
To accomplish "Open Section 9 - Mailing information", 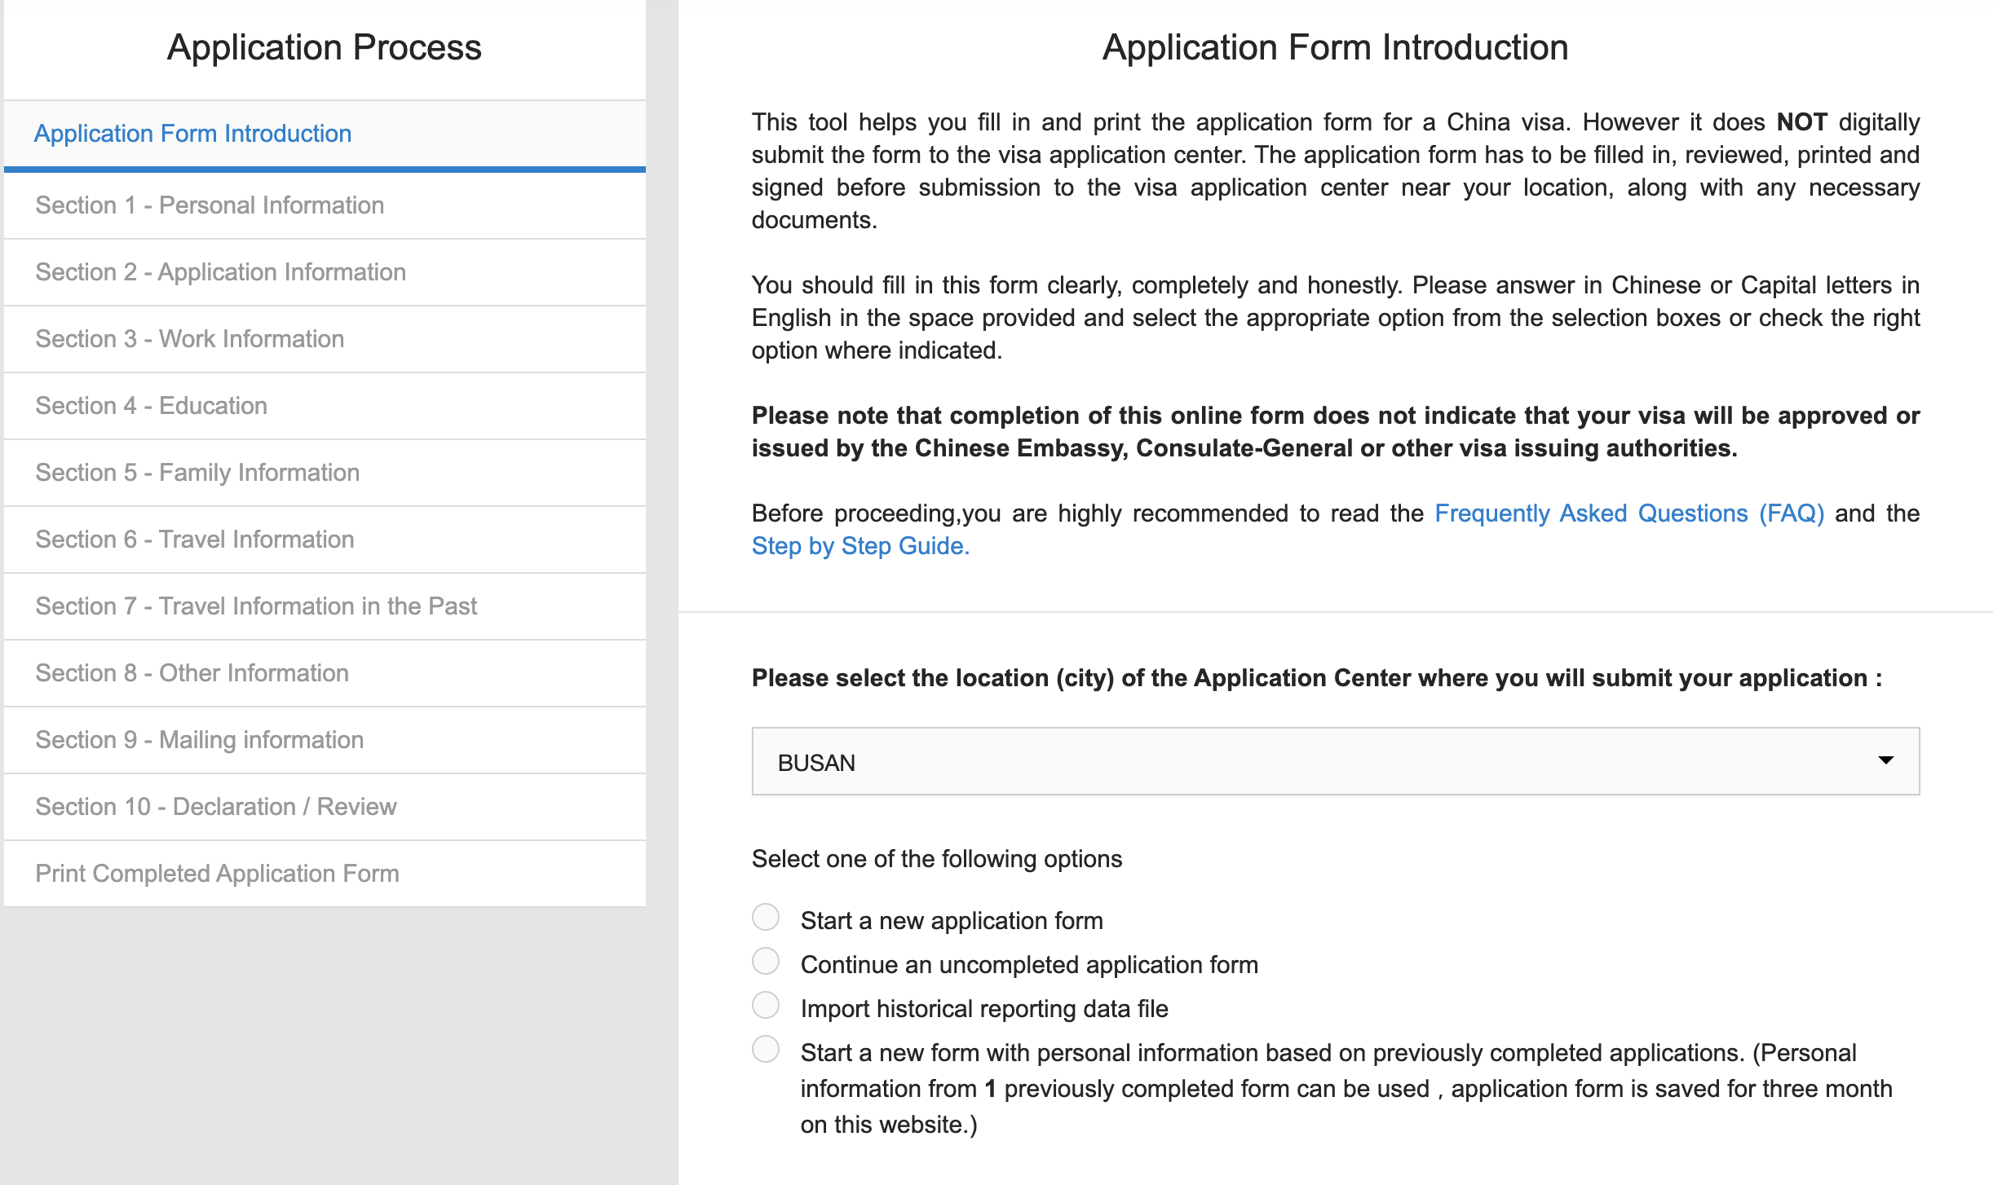I will click(199, 740).
